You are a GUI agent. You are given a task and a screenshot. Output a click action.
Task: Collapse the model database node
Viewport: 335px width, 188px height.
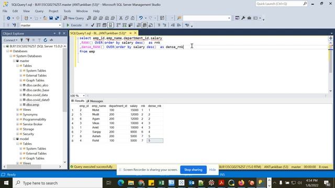pos(14,139)
